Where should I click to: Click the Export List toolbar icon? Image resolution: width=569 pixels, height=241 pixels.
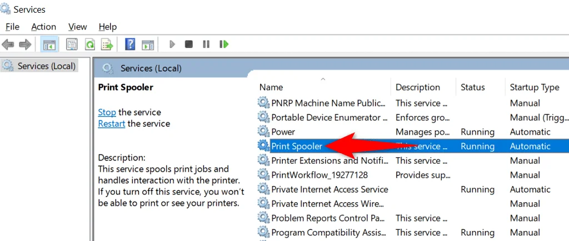[x=107, y=44]
